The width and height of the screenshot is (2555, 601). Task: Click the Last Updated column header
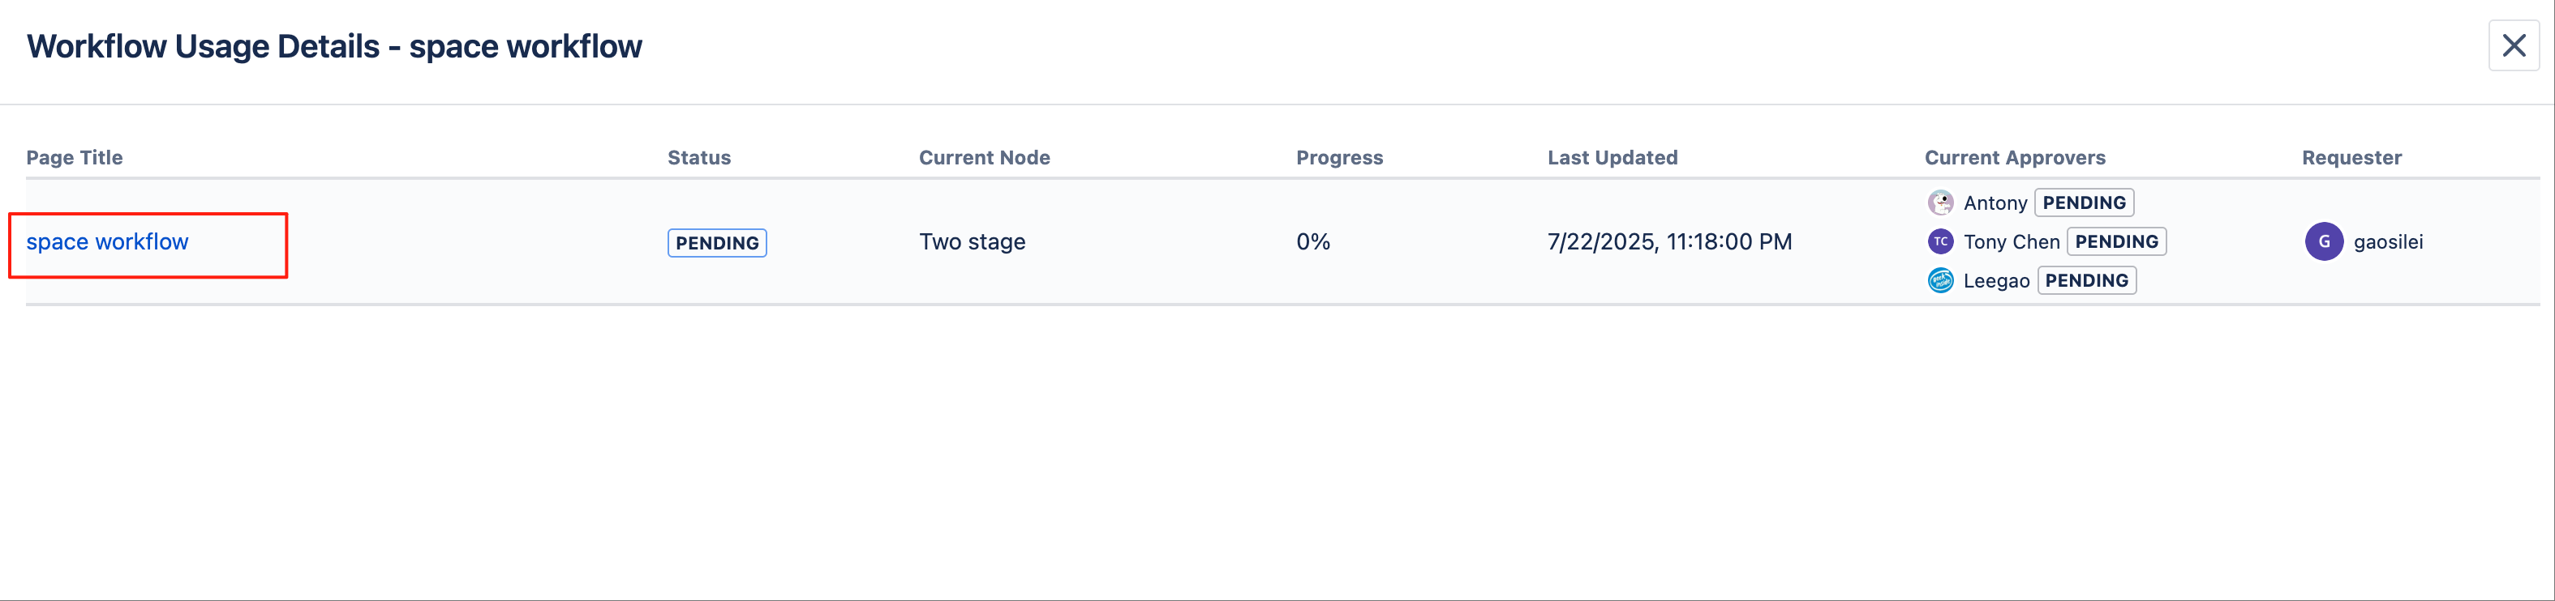pos(1612,157)
